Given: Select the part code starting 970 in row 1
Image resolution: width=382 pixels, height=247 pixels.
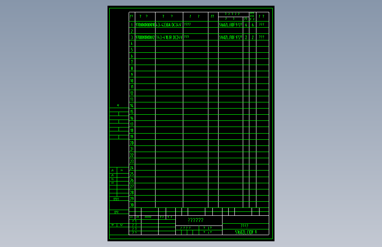Looking at the screenshot, I should pyautogui.click(x=145, y=25).
